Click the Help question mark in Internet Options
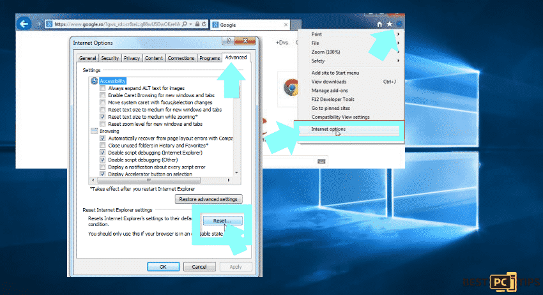The image size is (543, 295). point(228,41)
